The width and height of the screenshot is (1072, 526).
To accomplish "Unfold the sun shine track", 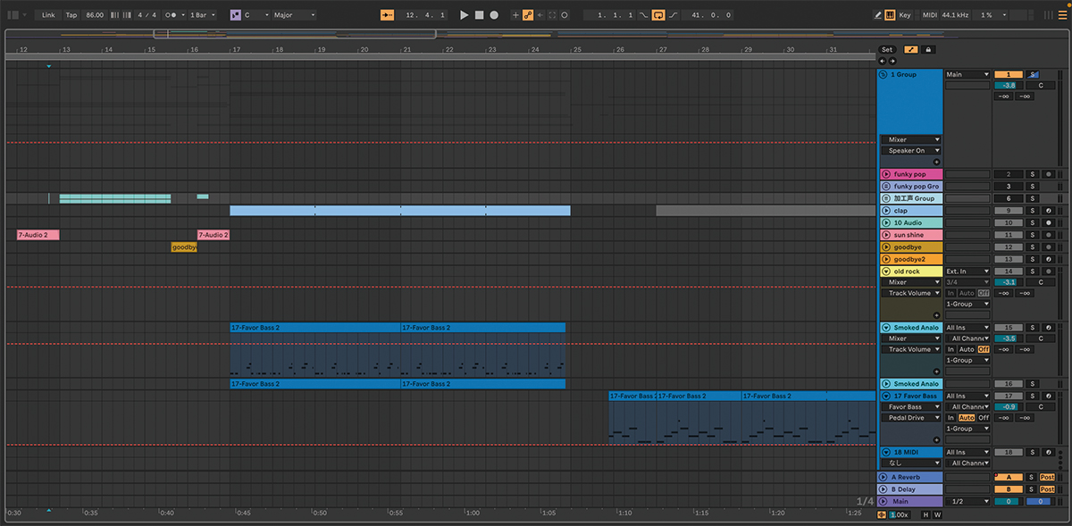I will (886, 235).
